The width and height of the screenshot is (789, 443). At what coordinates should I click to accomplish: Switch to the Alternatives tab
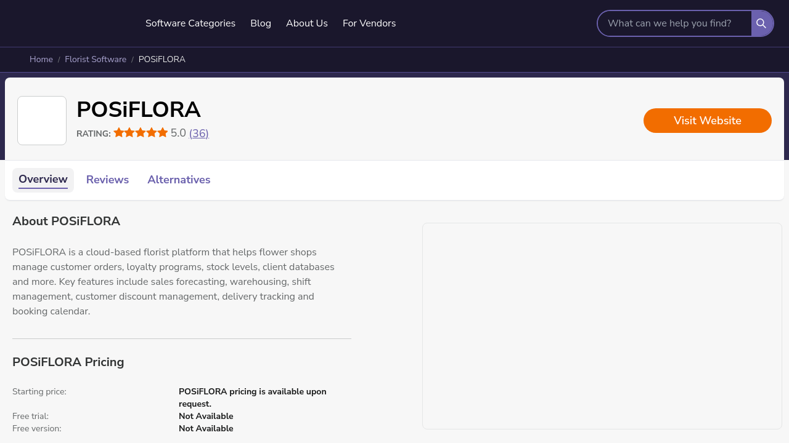click(x=179, y=180)
